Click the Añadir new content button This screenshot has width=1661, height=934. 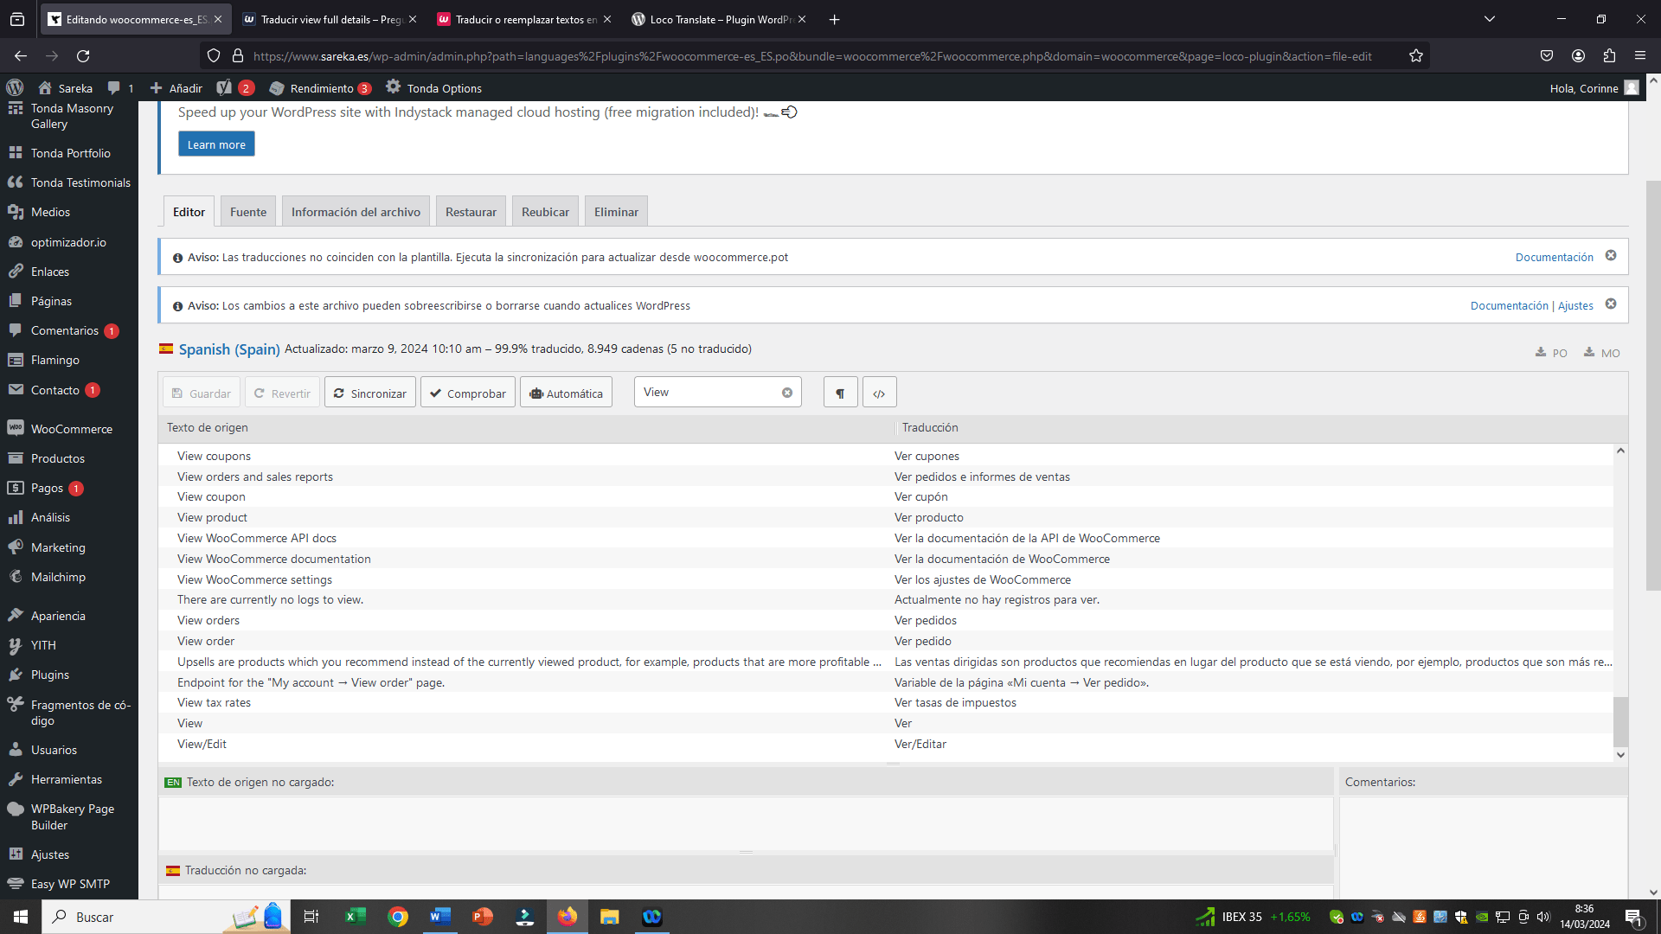[x=176, y=88]
